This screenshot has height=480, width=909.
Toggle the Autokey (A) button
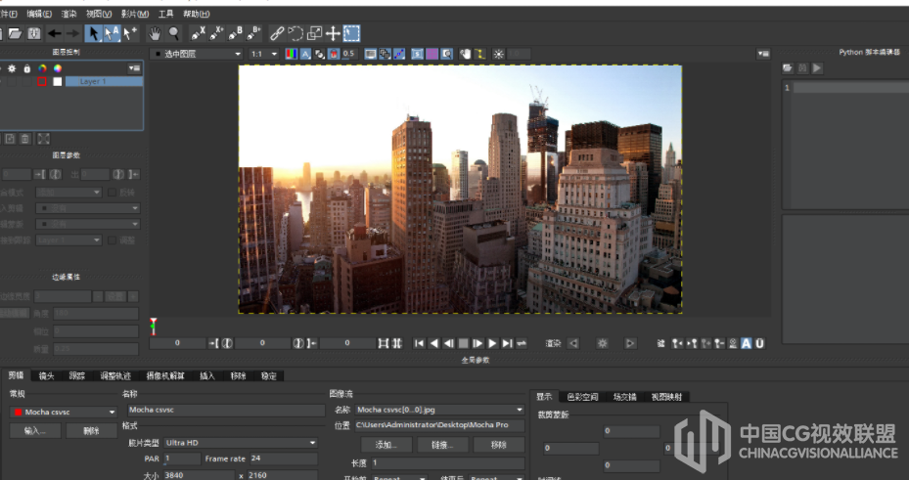tap(747, 343)
